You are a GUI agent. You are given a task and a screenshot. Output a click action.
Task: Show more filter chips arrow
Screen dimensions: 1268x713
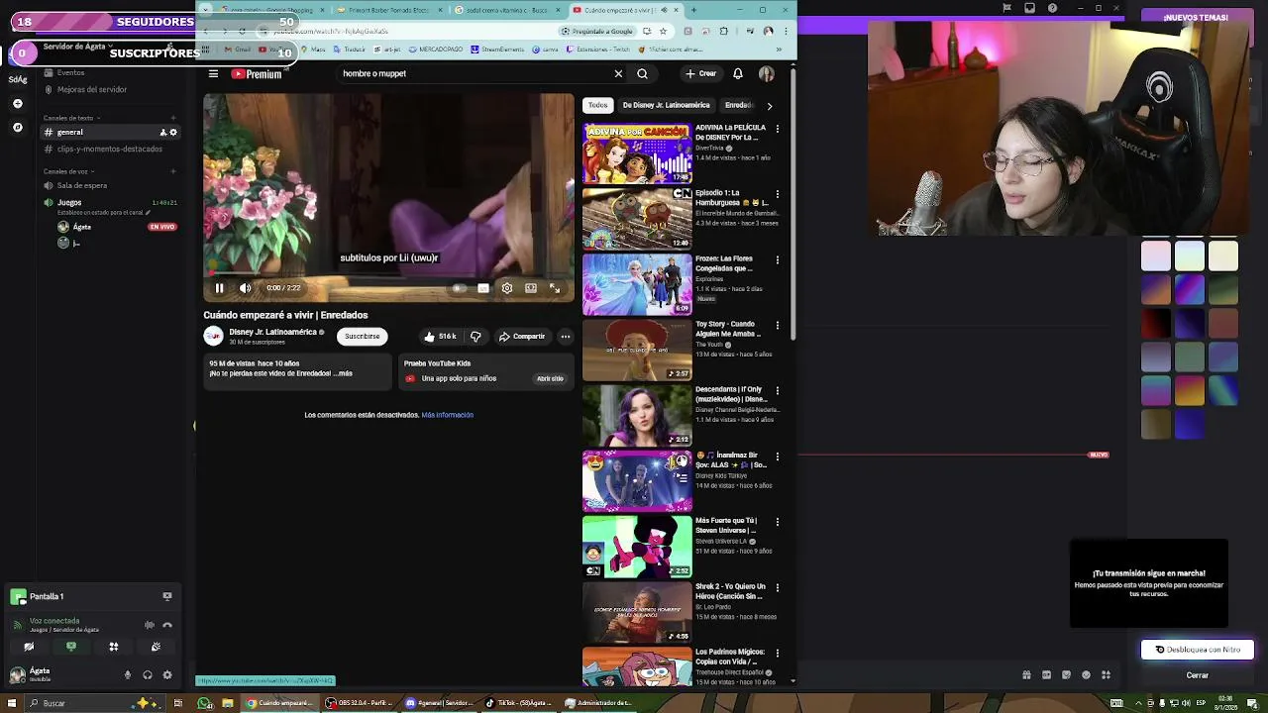coord(770,105)
